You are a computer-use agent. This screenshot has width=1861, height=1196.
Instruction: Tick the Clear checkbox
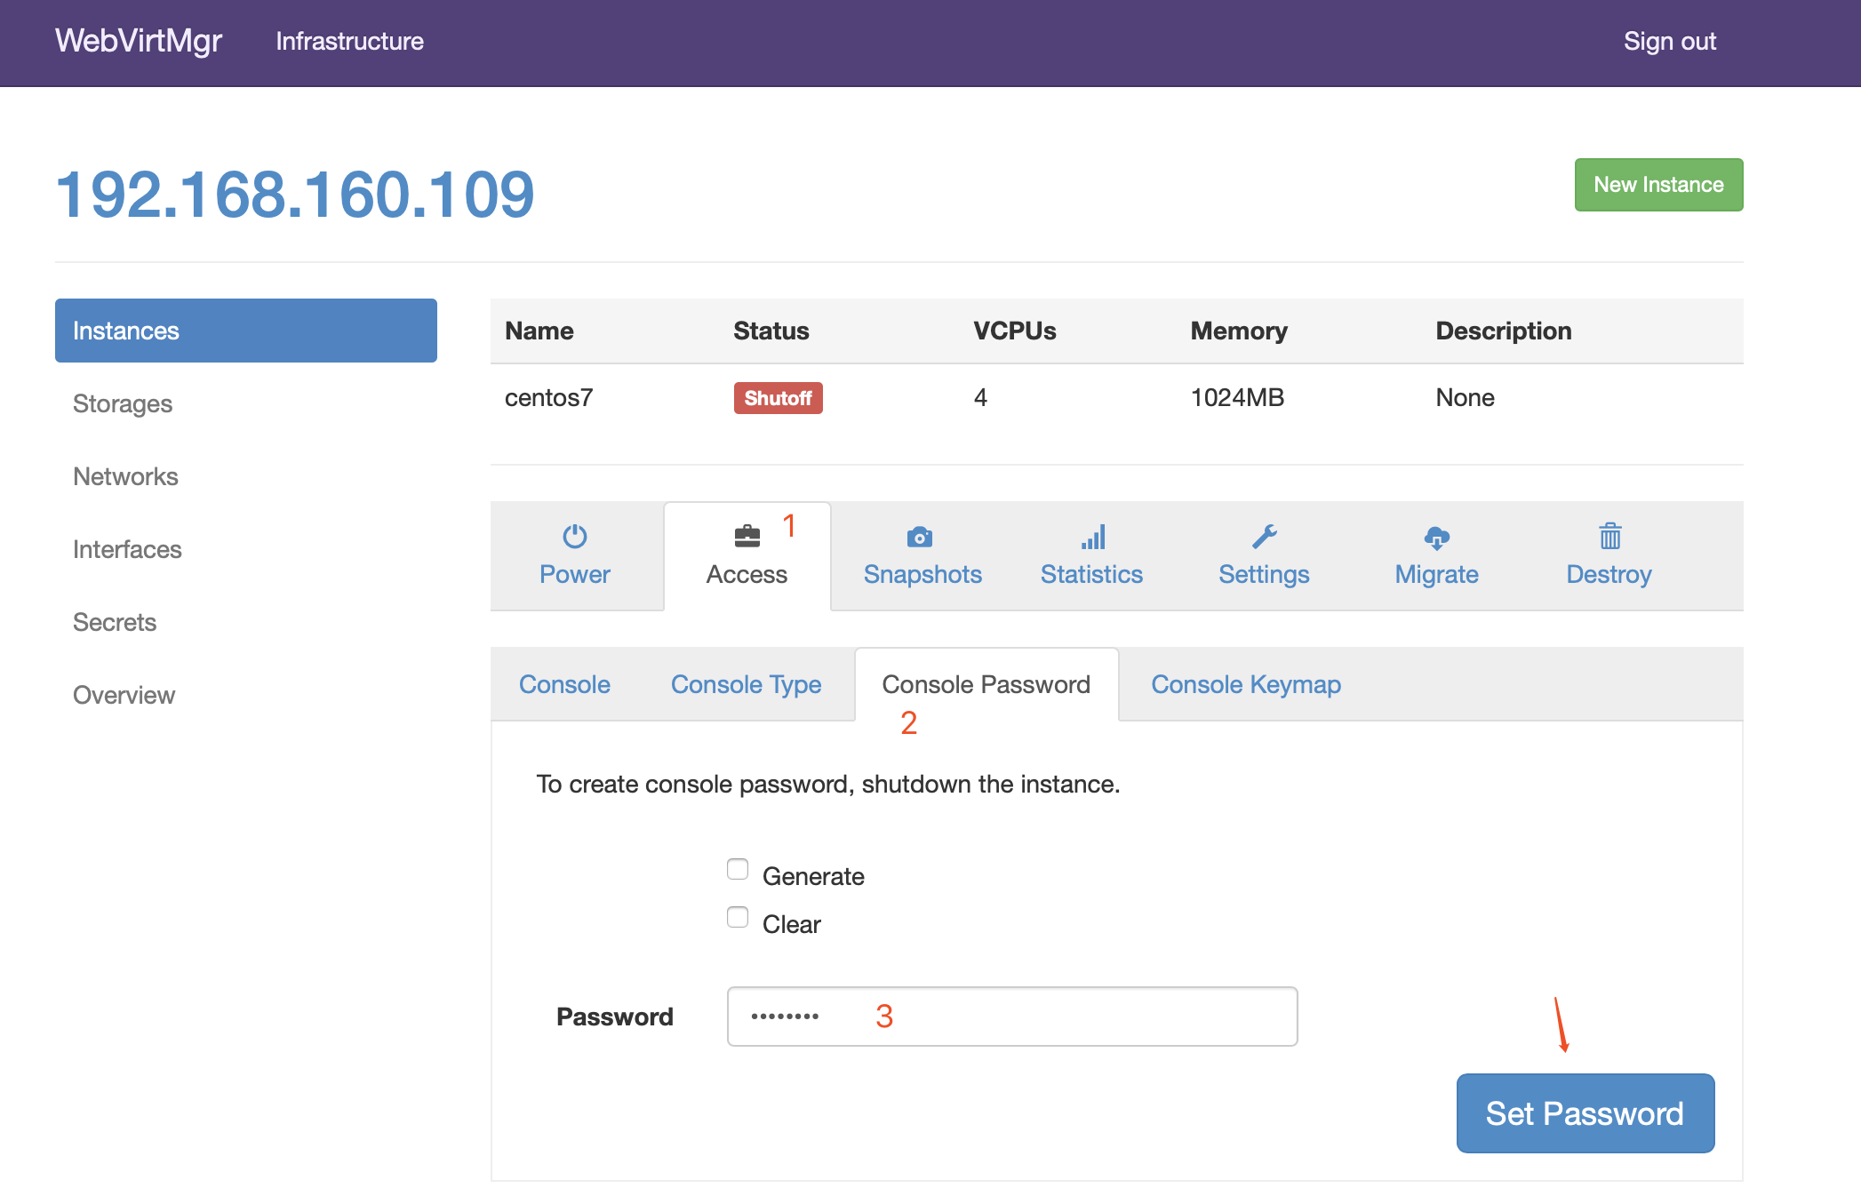[738, 917]
